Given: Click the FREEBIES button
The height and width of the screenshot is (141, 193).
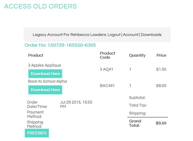Looking at the screenshot, I should coord(37,133).
